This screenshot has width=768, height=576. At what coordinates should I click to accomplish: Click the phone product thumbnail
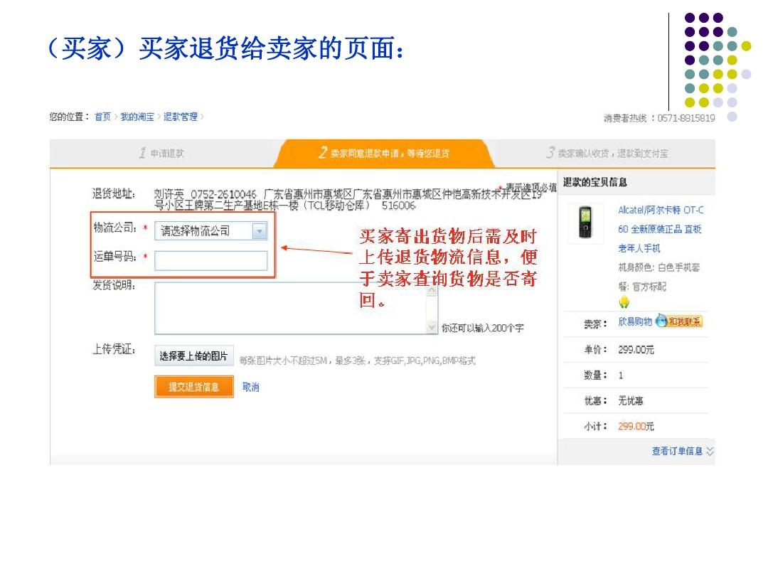pyautogui.click(x=585, y=223)
